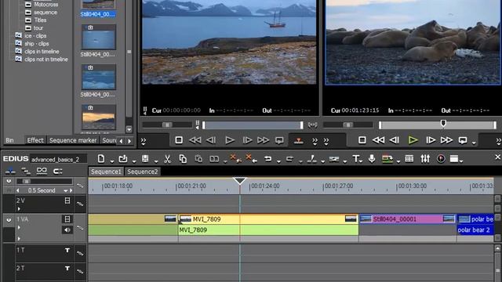Click the Recorder position slider bar
Viewport: 502px width, 282px height.
coord(438,125)
